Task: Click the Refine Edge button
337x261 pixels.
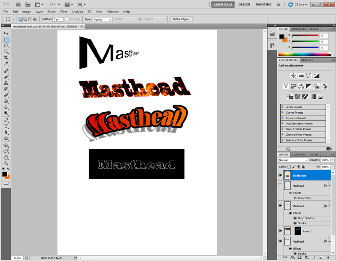Action: click(181, 19)
